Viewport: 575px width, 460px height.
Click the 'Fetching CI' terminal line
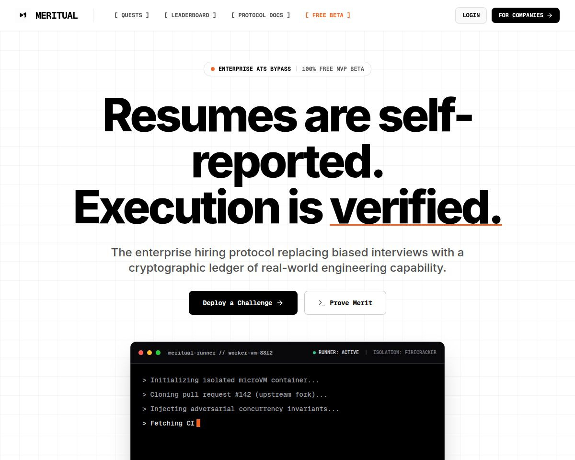(x=171, y=423)
